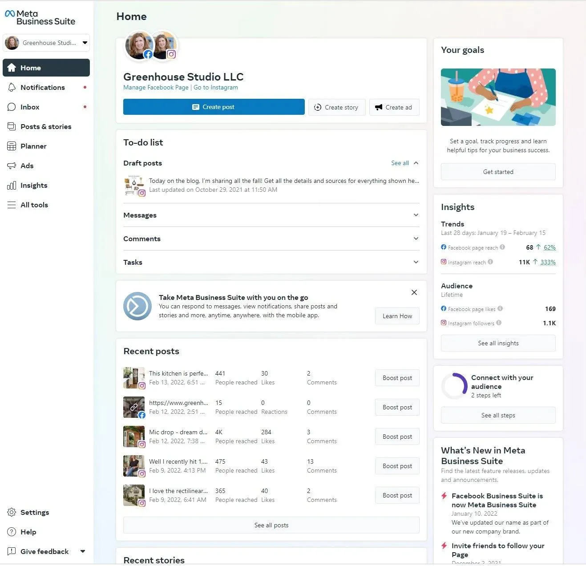Open Notifications in the sidebar
Image resolution: width=586 pixels, height=566 pixels.
(x=46, y=87)
